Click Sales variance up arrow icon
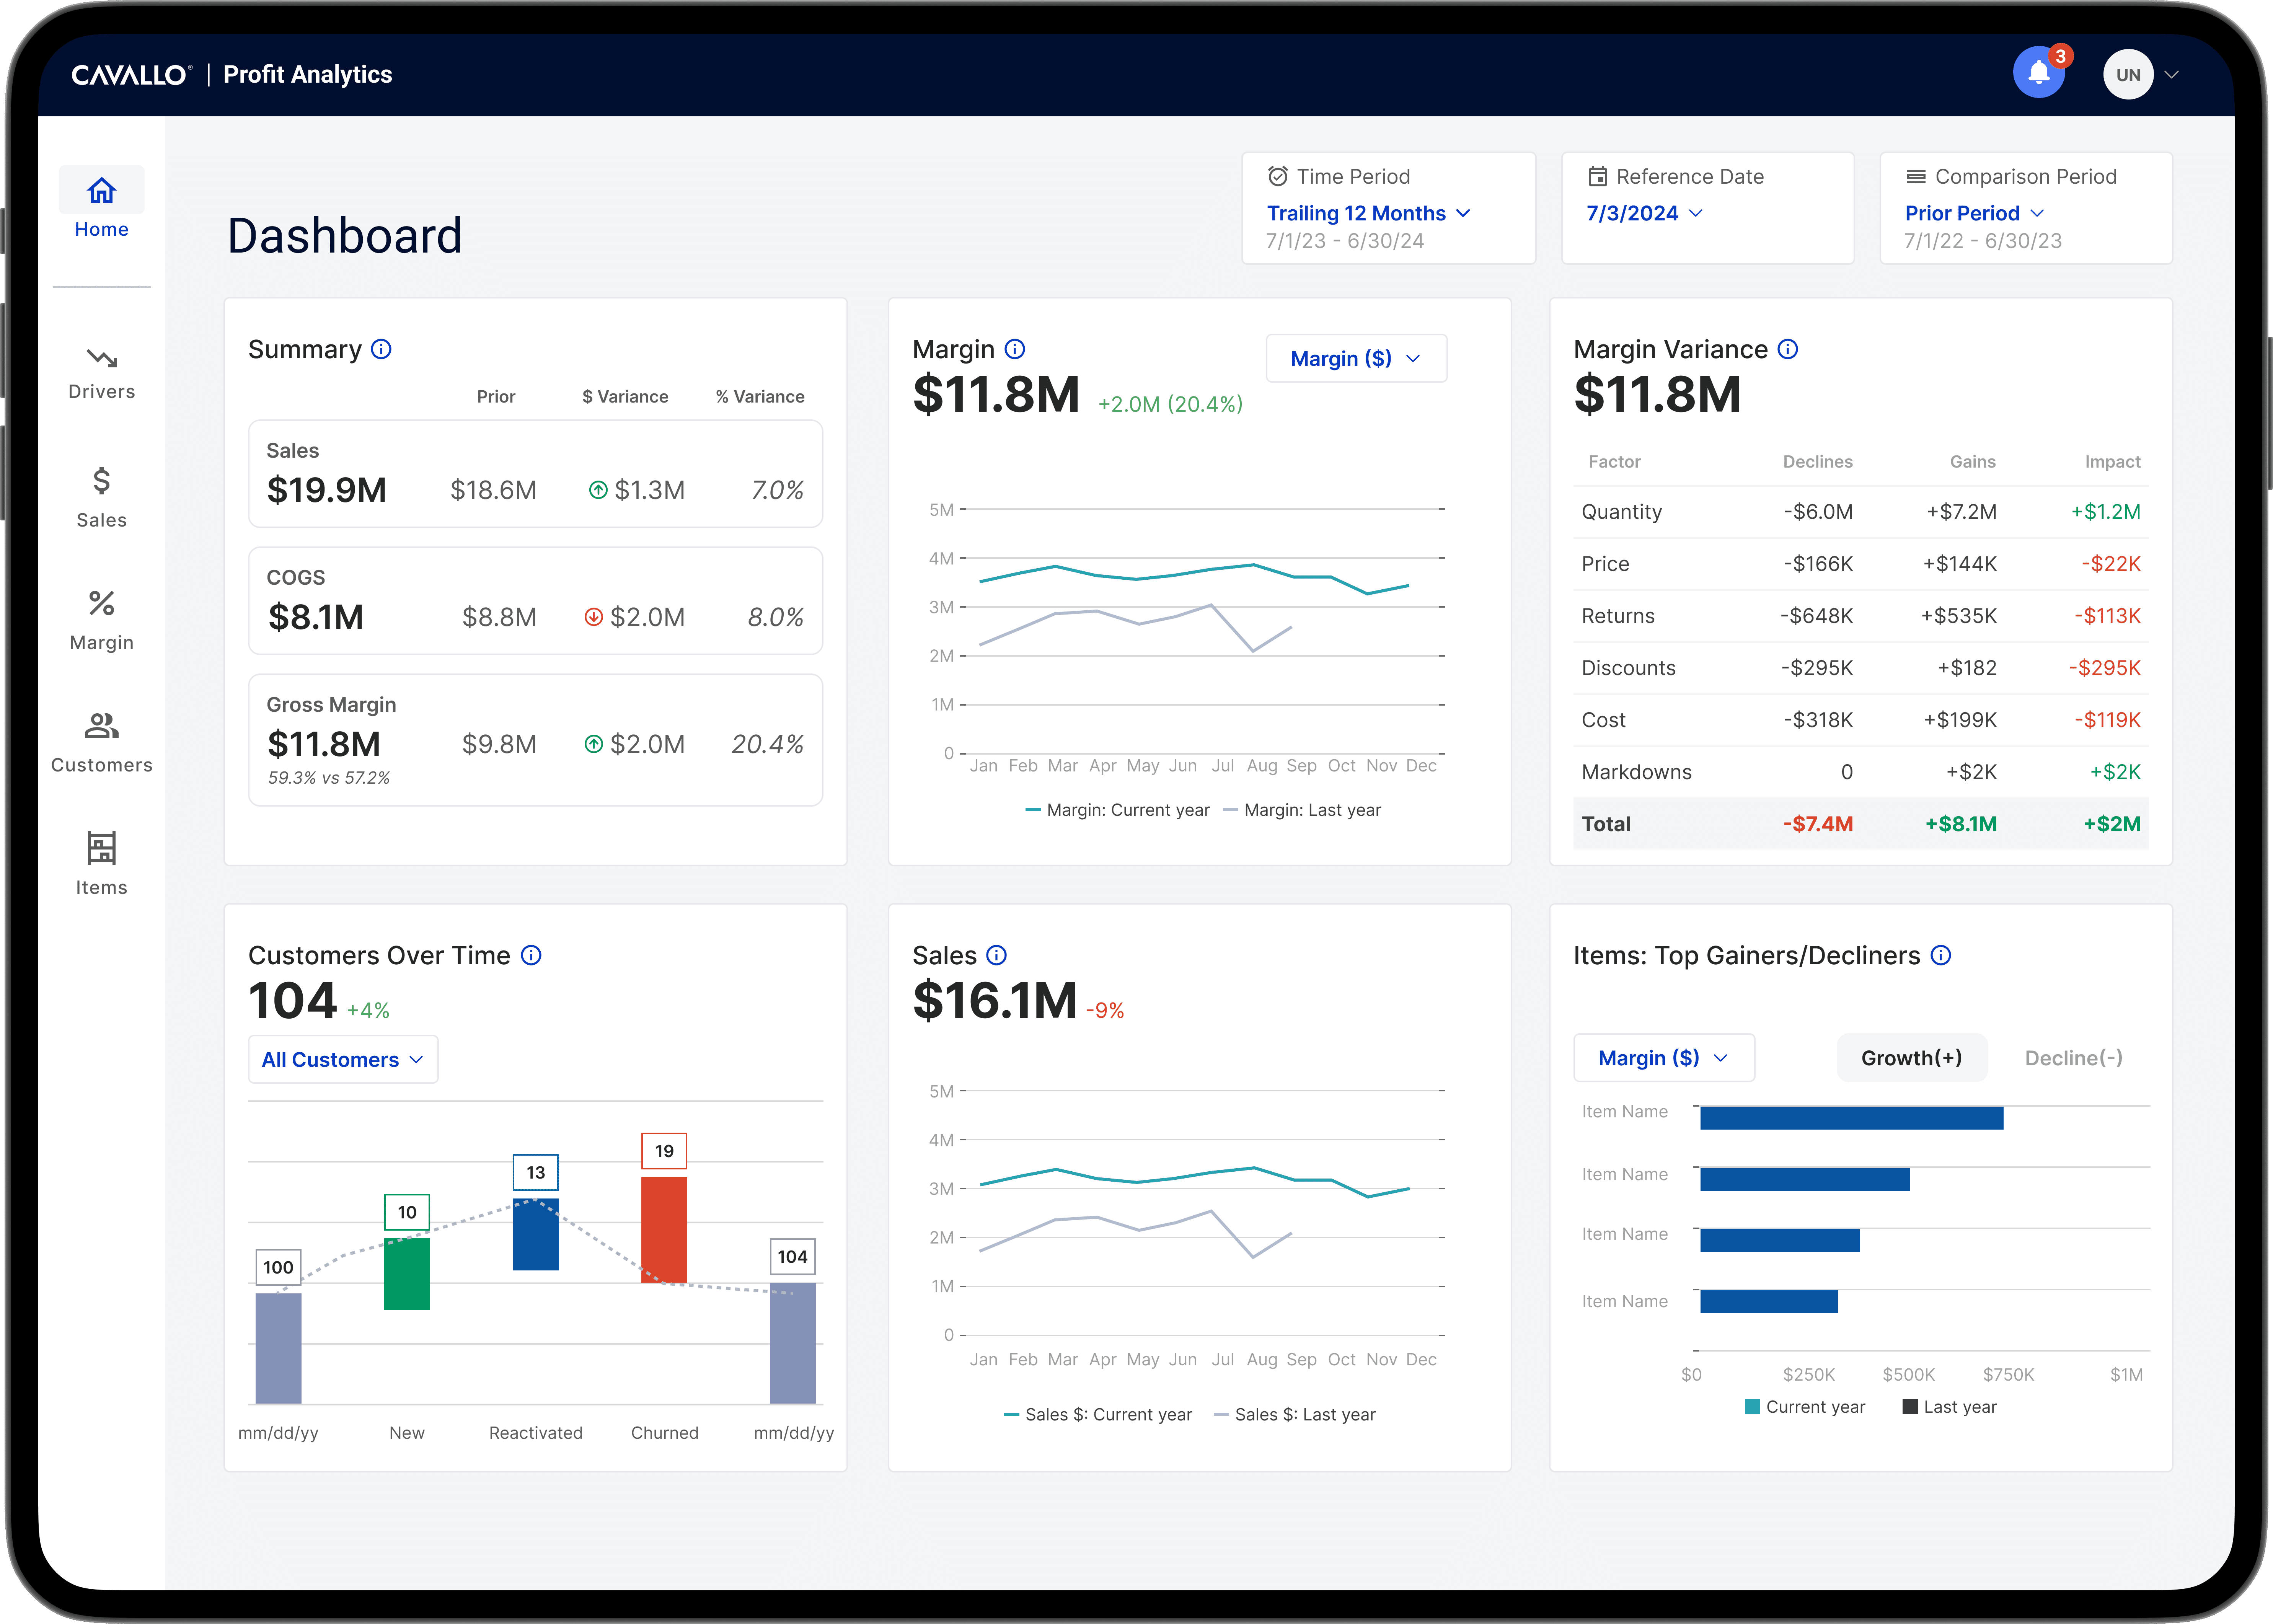This screenshot has height=1624, width=2273. (x=598, y=490)
